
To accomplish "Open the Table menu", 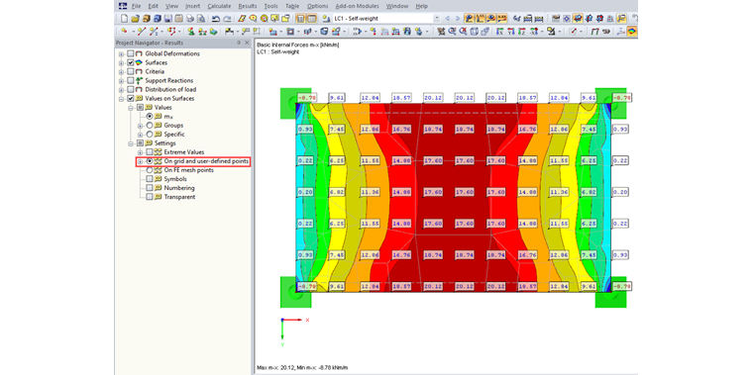I will [x=292, y=6].
